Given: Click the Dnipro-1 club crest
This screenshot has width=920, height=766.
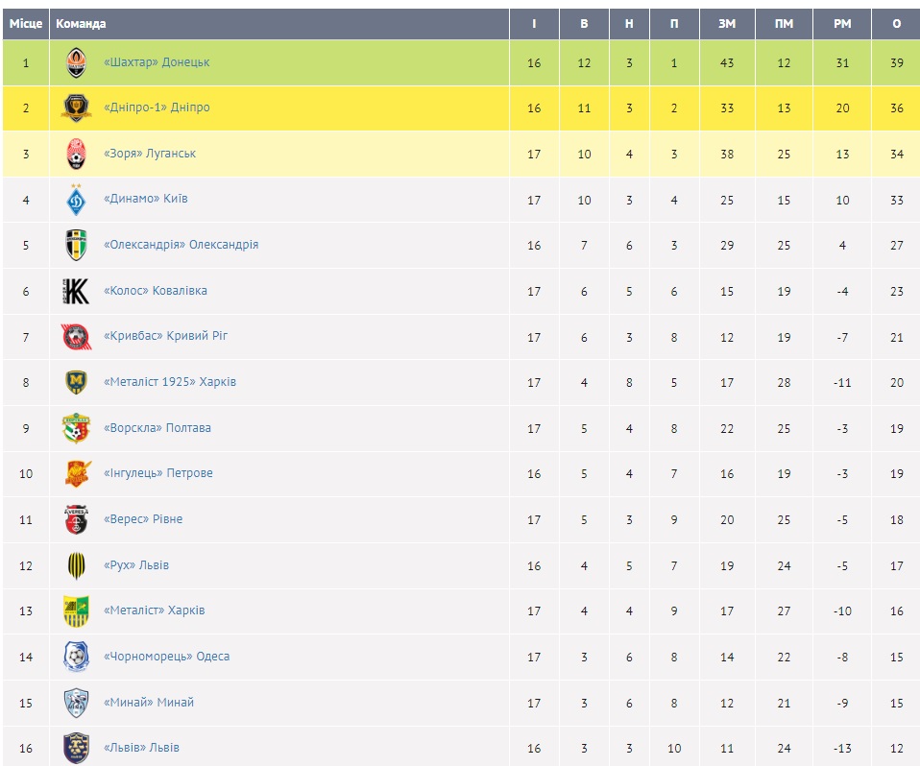Looking at the screenshot, I should click(76, 108).
